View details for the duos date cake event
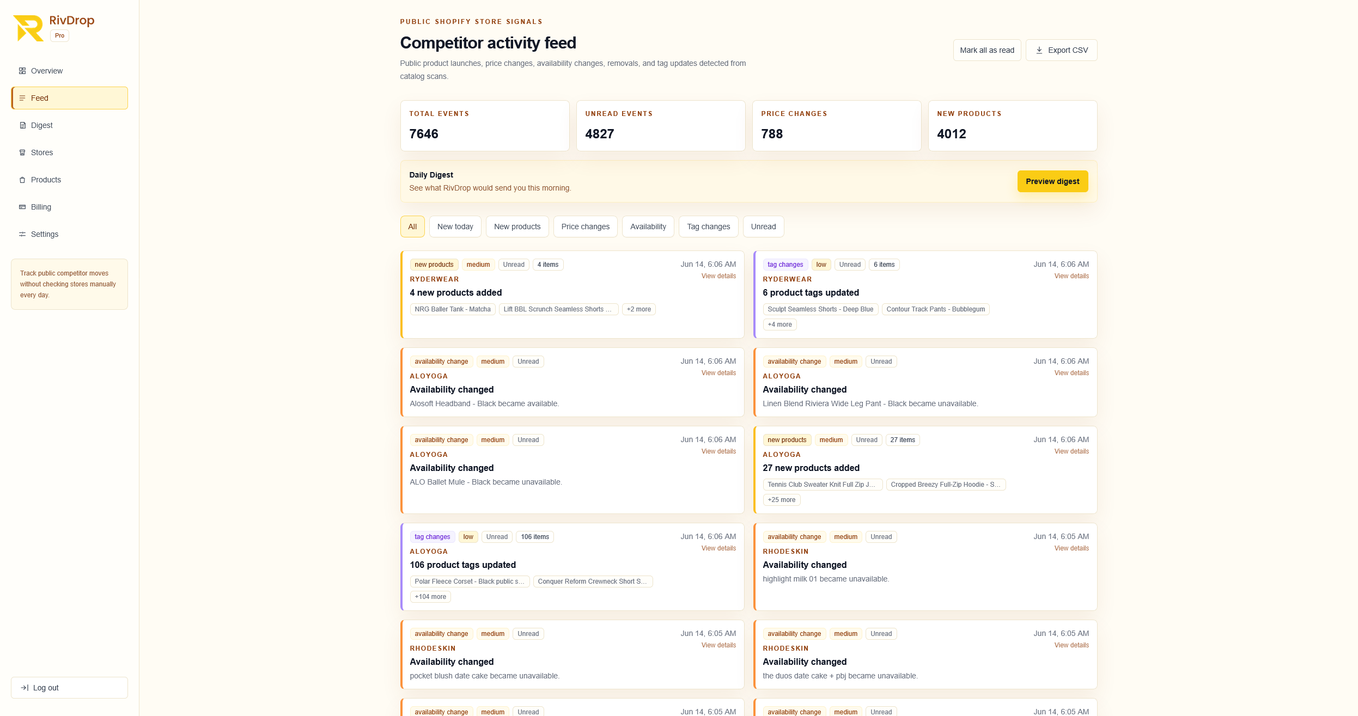 [x=1071, y=645]
